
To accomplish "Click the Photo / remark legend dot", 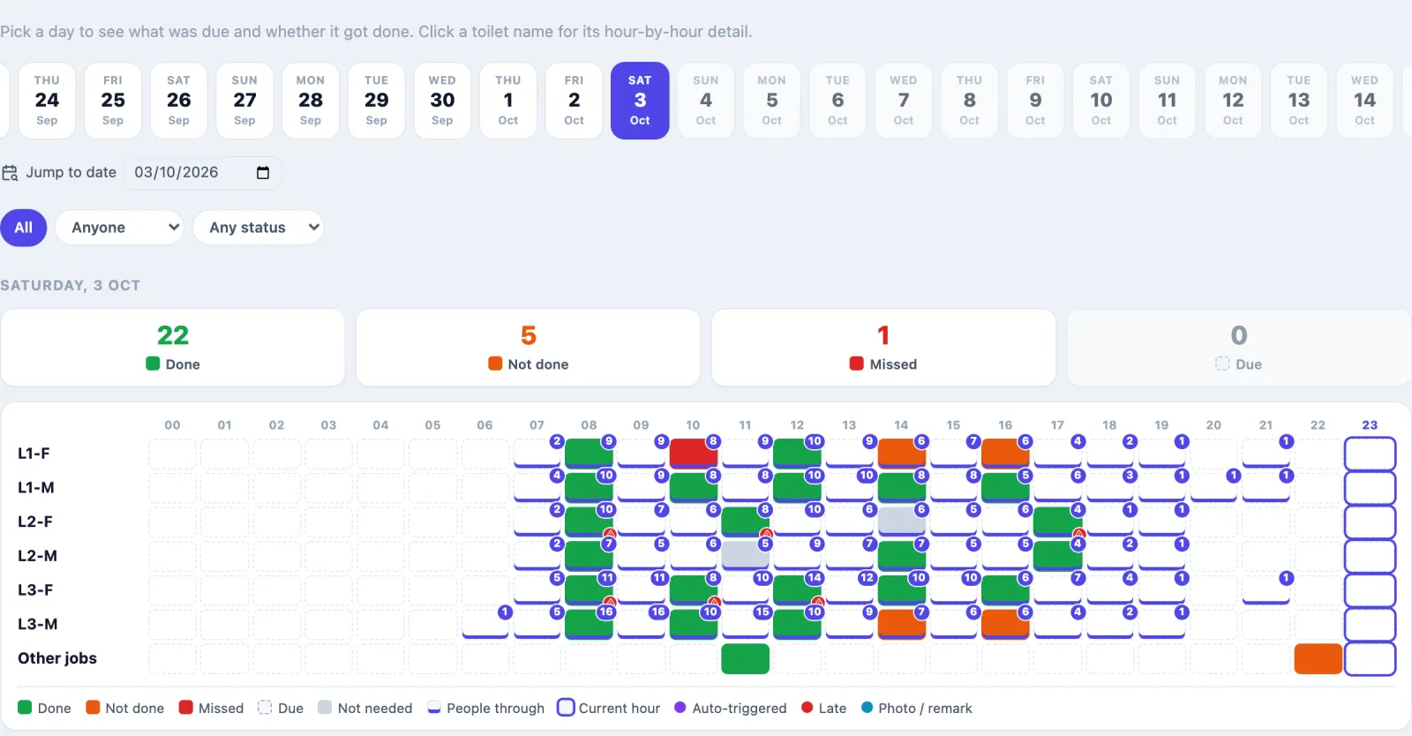I will 867,708.
